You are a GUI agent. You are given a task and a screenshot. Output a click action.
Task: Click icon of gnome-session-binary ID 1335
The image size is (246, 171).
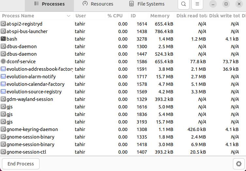tap(3, 137)
